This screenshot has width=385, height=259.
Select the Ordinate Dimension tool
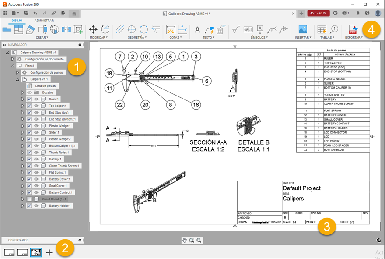pos(182,29)
